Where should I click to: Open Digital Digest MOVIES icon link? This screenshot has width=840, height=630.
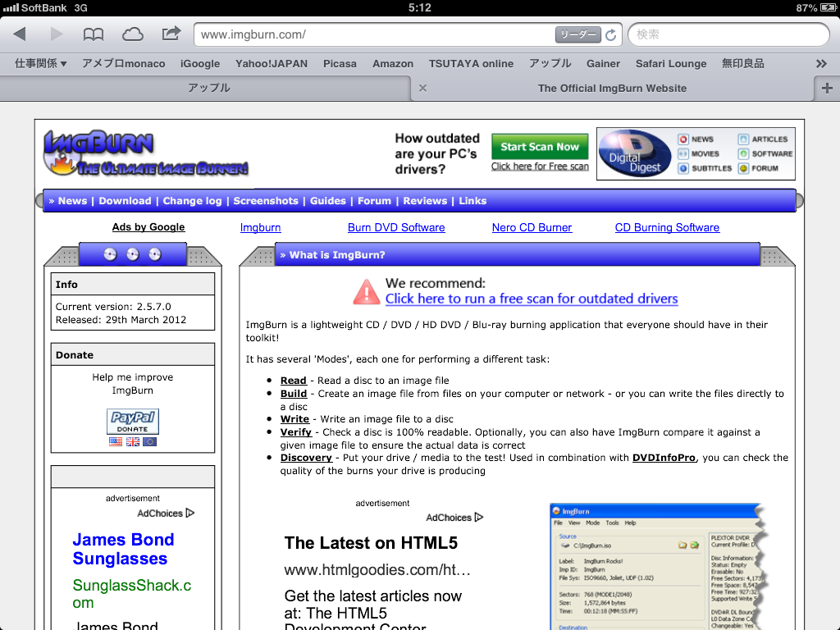(699, 153)
